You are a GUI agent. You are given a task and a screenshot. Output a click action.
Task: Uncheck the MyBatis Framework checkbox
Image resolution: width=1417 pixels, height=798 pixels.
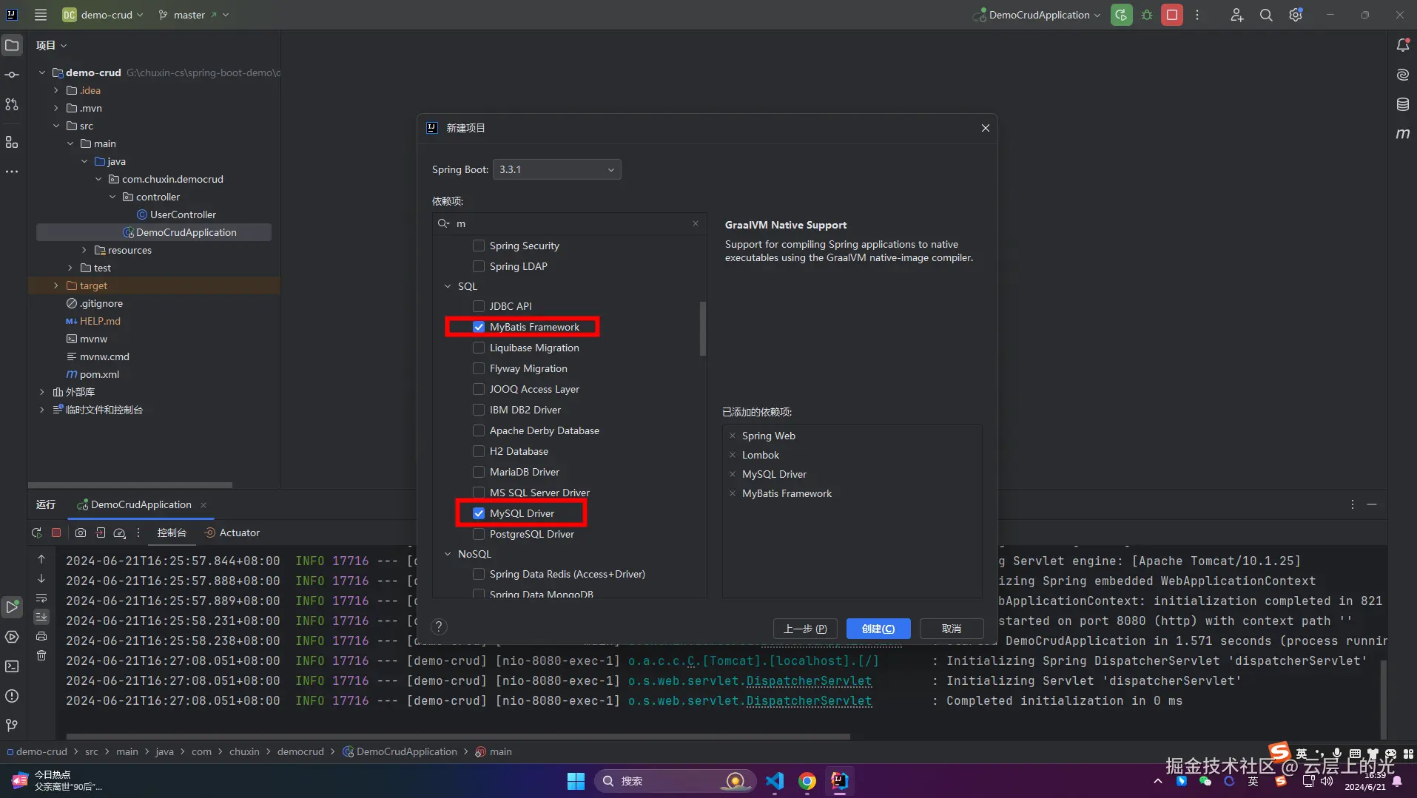[x=479, y=327]
